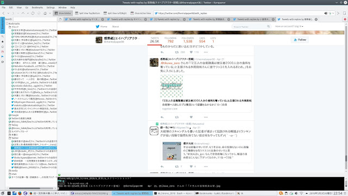Click the Twitter Home link

pos(102,27)
